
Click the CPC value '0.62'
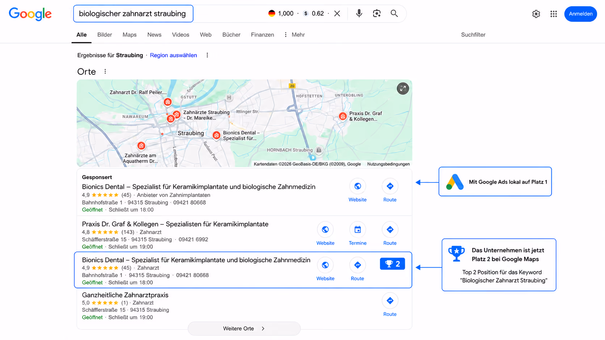click(x=318, y=14)
